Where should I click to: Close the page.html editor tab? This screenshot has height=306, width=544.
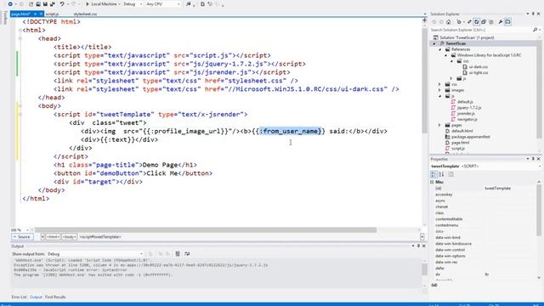tap(41, 14)
